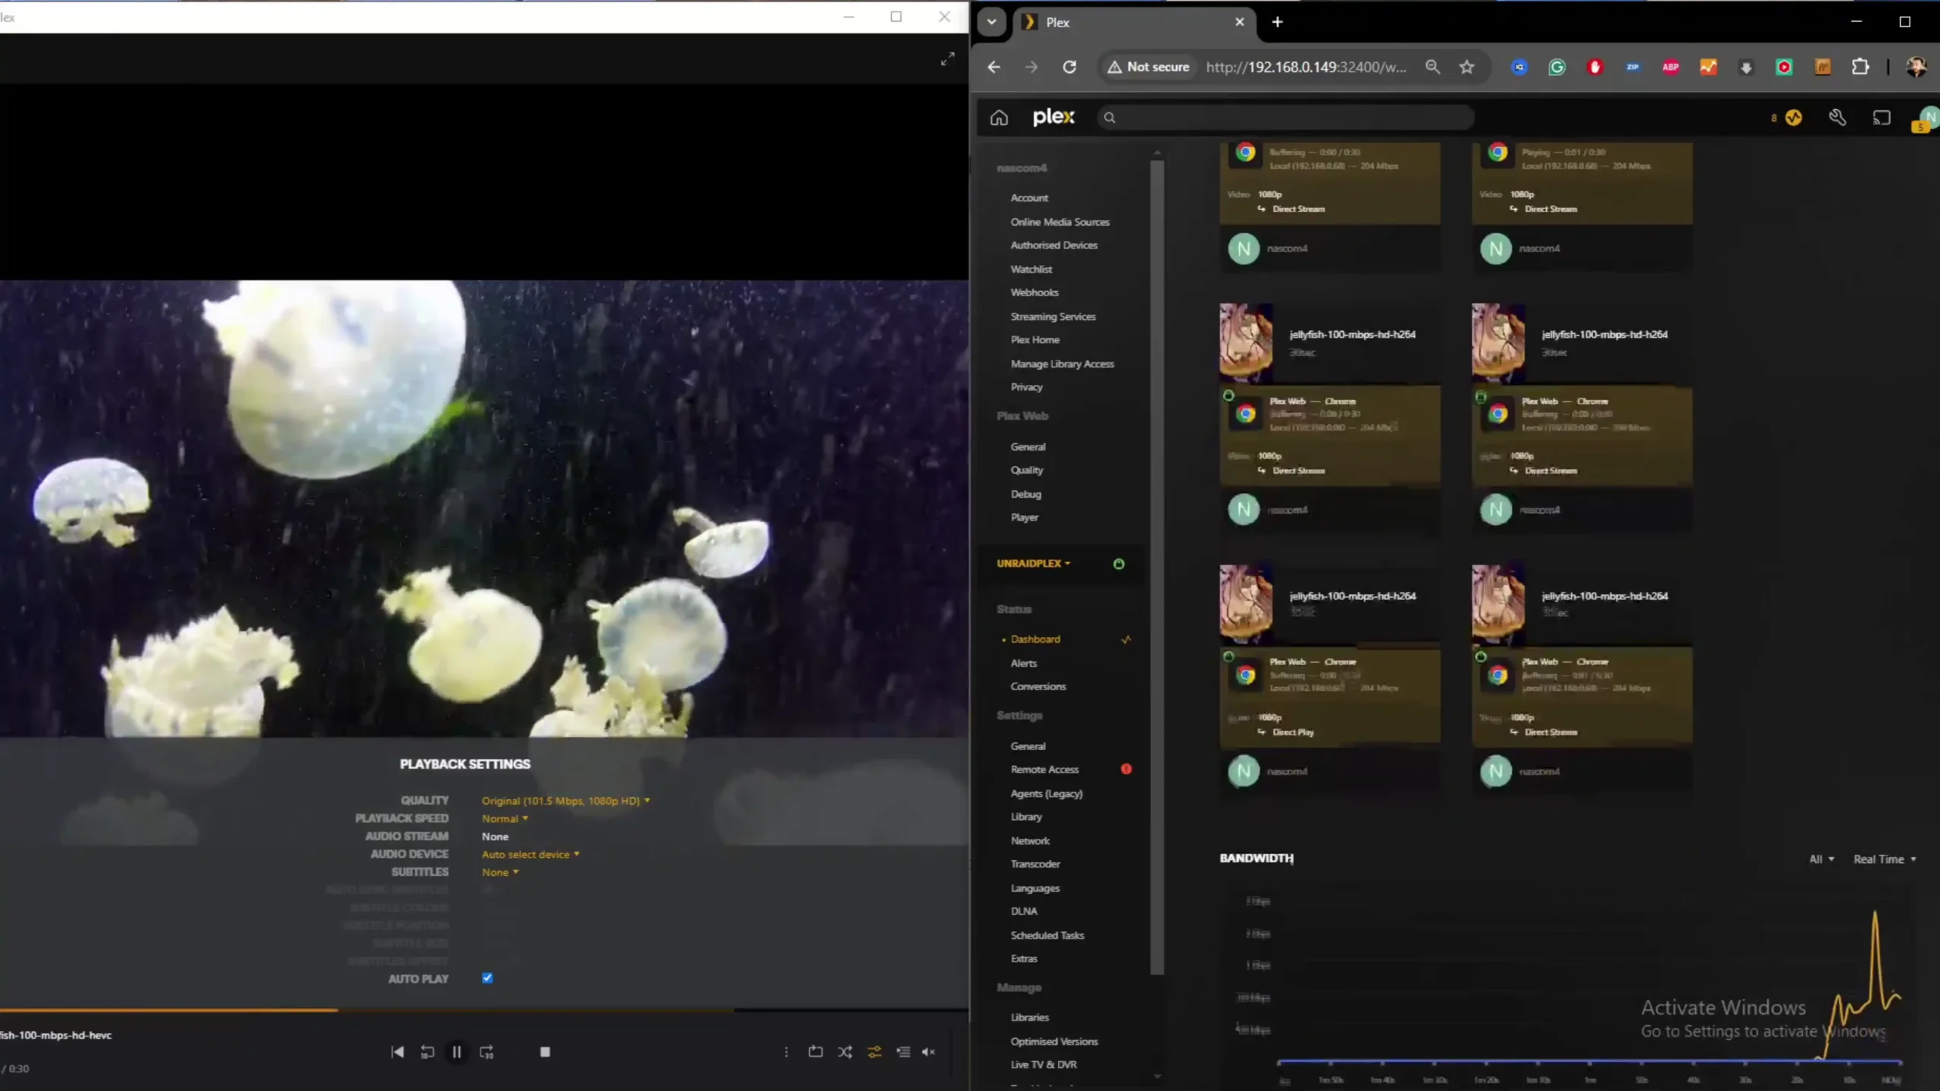Image resolution: width=1940 pixels, height=1091 pixels.
Task: Uncheck the Auto Play checkbox
Action: [487, 978]
